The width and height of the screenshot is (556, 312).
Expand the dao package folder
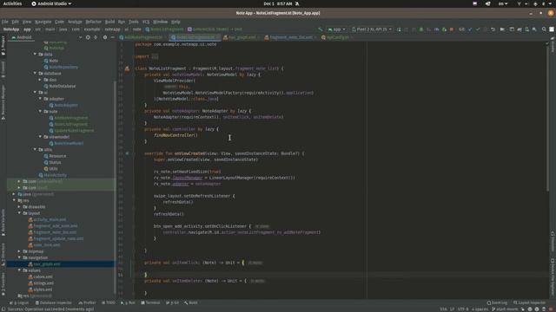(x=40, y=80)
